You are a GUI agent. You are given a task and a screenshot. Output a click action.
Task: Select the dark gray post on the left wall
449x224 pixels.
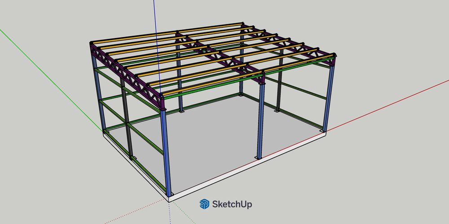127,118
